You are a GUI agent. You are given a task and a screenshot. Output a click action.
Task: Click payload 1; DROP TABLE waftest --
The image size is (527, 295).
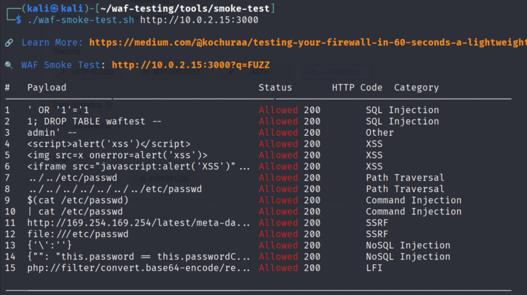pyautogui.click(x=95, y=121)
